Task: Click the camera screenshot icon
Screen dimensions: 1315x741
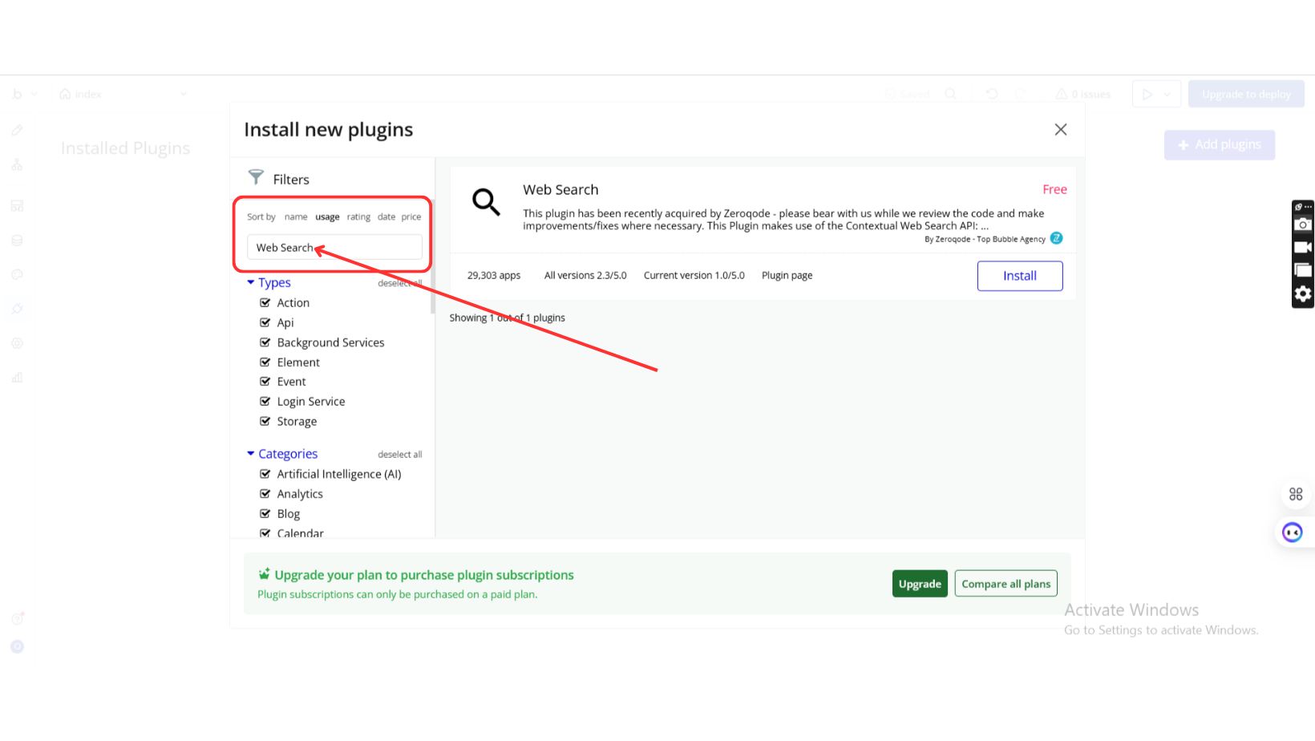Action: pos(1303,225)
